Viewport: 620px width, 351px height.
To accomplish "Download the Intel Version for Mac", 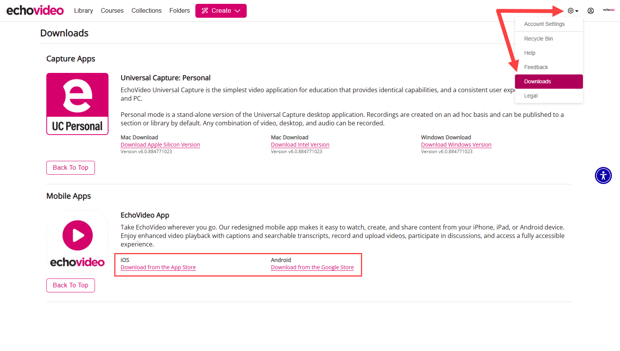I will tap(300, 145).
